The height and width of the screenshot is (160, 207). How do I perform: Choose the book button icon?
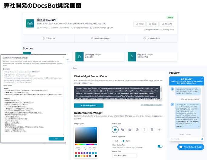pyautogui.click(x=152, y=130)
